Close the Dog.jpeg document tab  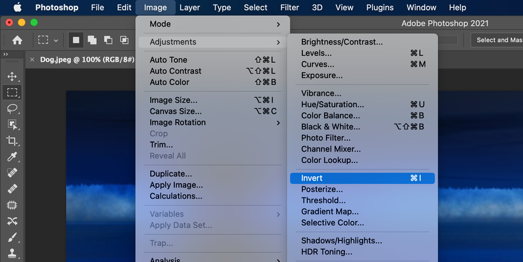pos(32,60)
